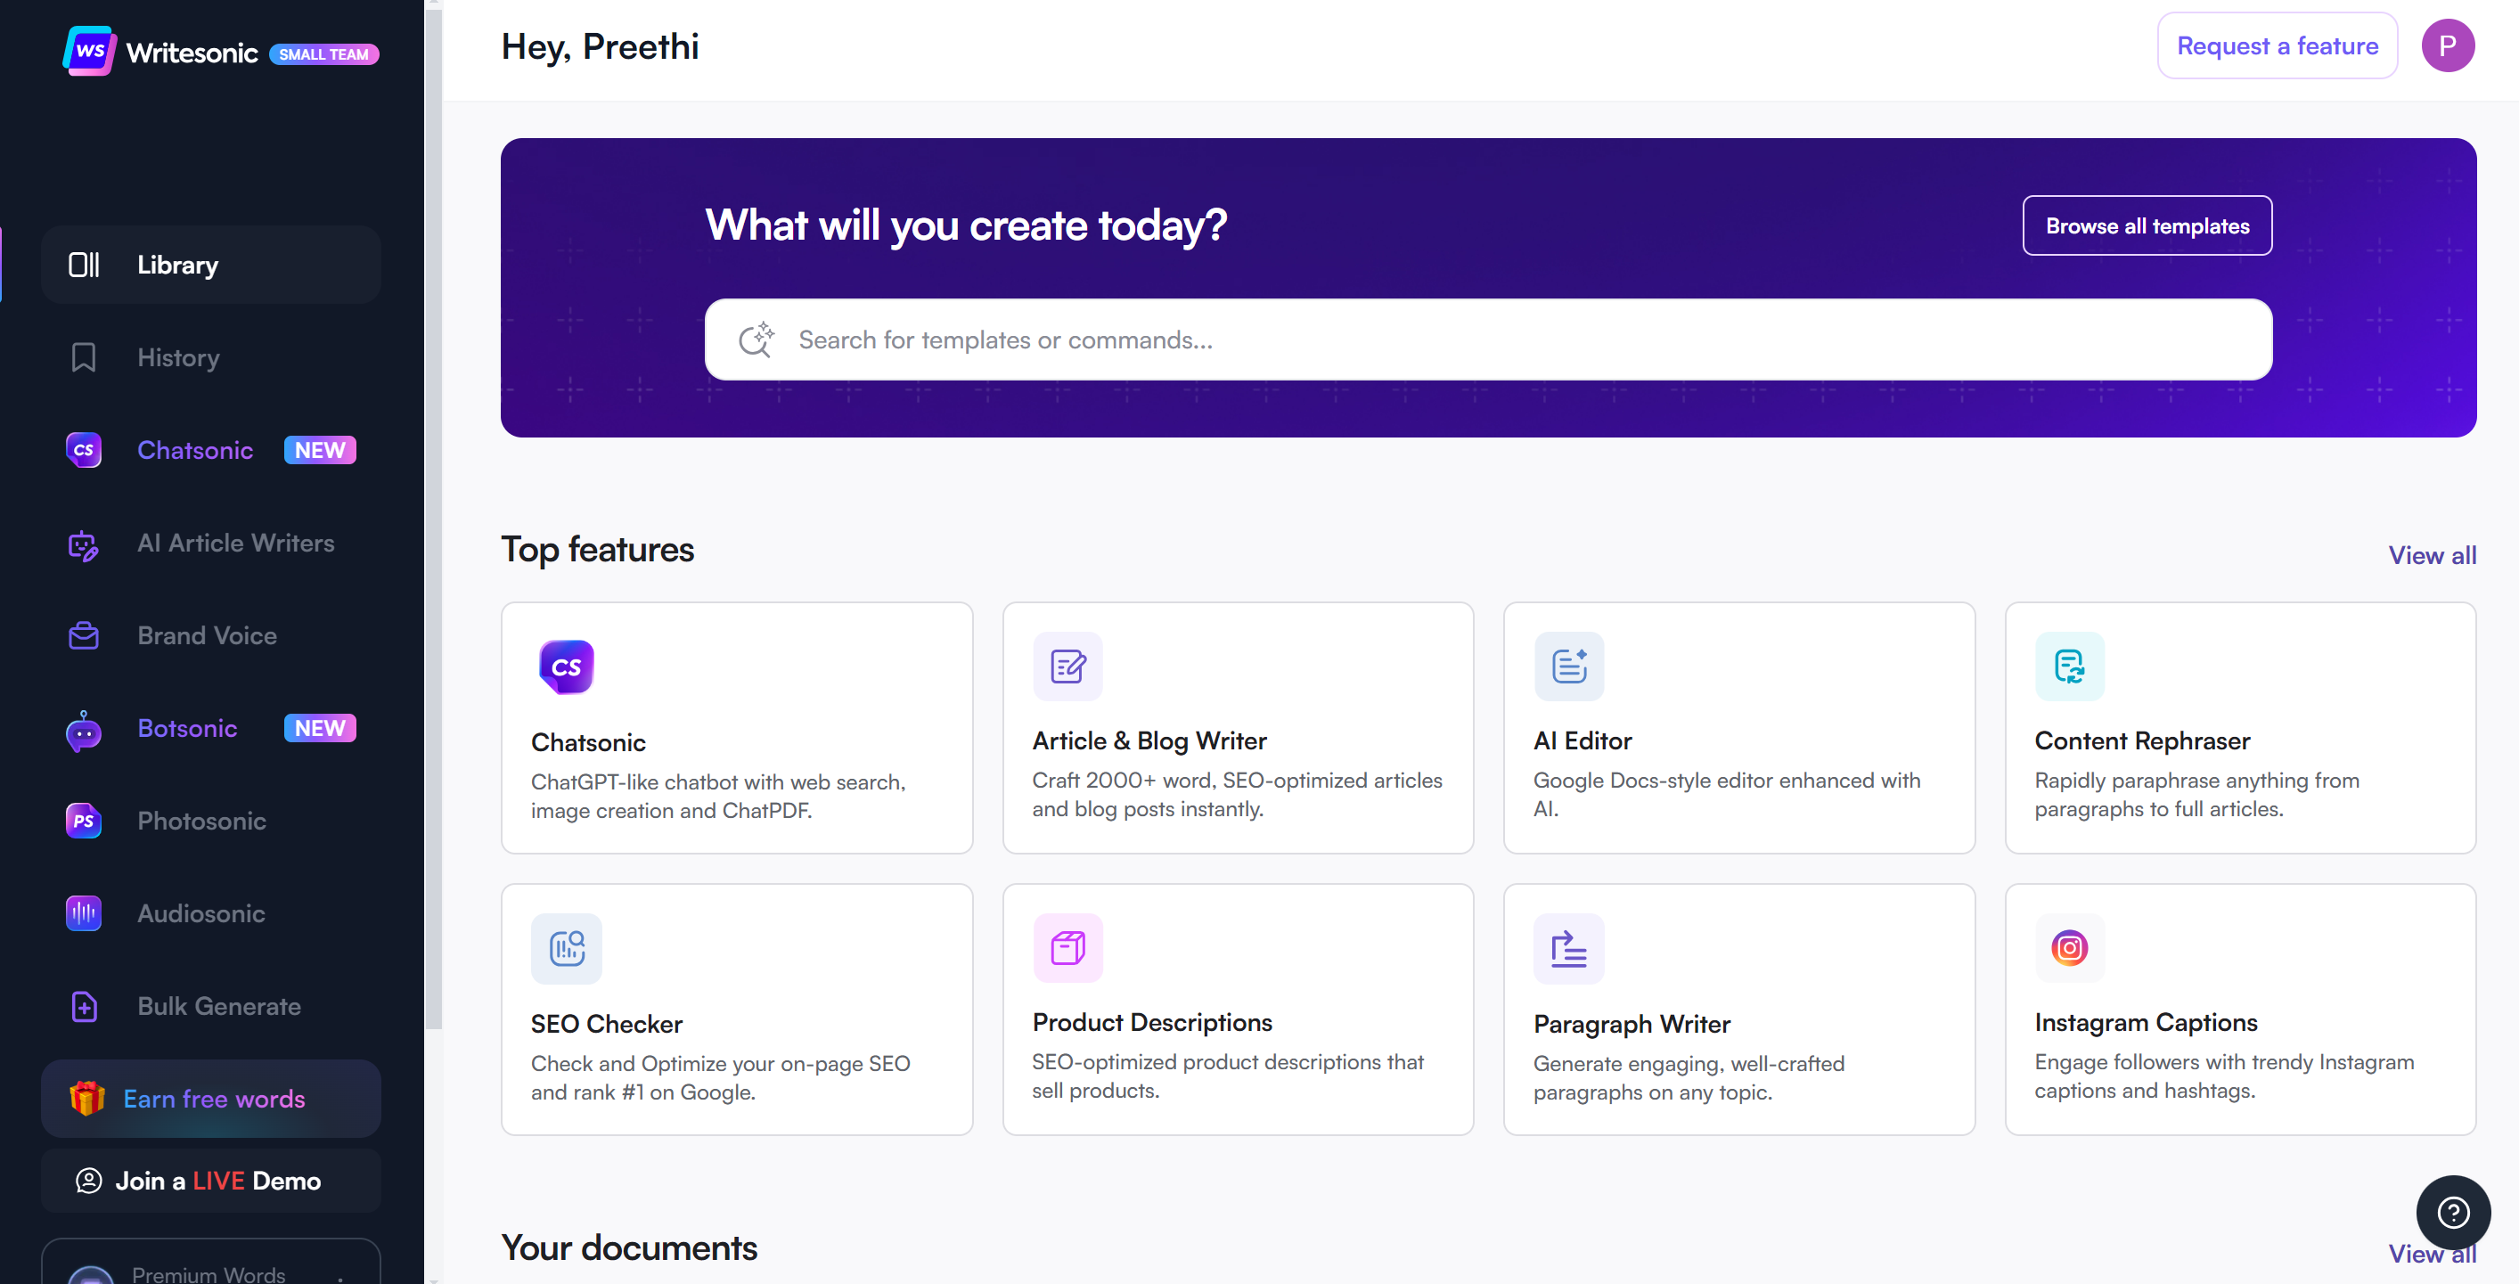This screenshot has height=1284, width=2519.
Task: Click the Audiosonic waveform icon
Action: pyautogui.click(x=83, y=913)
